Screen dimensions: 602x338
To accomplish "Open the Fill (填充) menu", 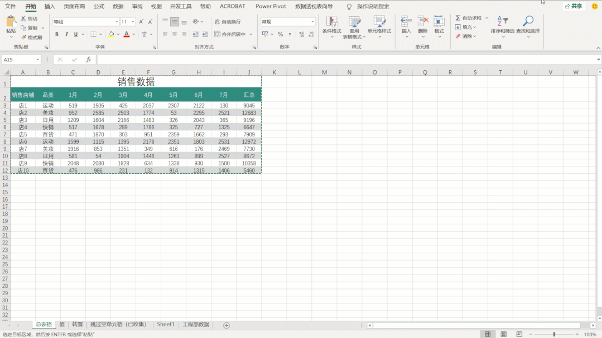I will (x=466, y=27).
